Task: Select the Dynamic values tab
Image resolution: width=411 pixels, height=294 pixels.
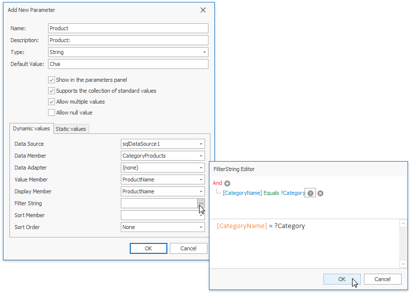Action: (x=31, y=128)
